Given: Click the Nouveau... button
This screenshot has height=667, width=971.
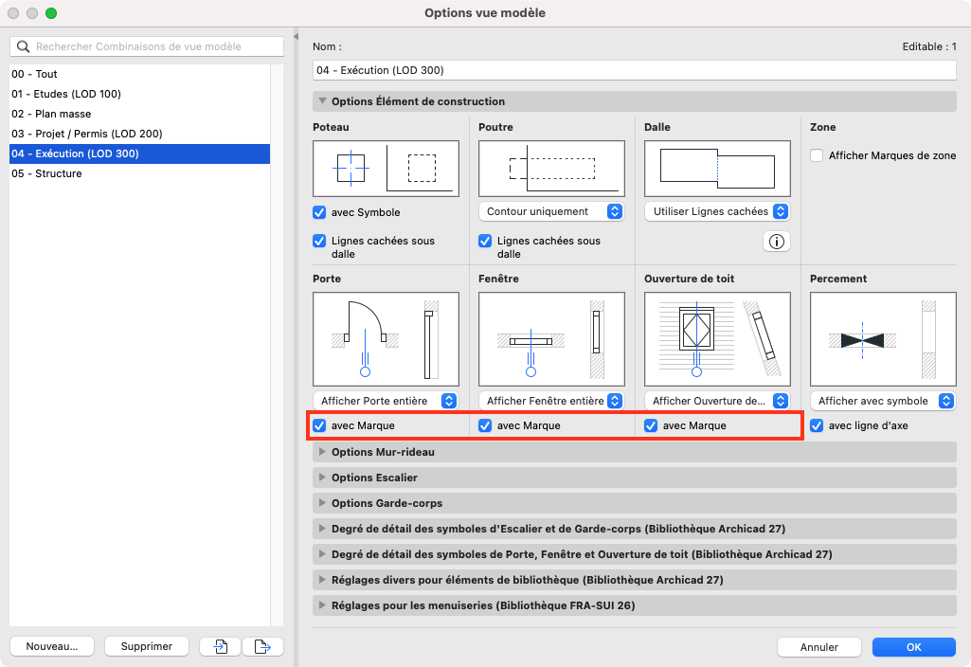Looking at the screenshot, I should [x=52, y=646].
